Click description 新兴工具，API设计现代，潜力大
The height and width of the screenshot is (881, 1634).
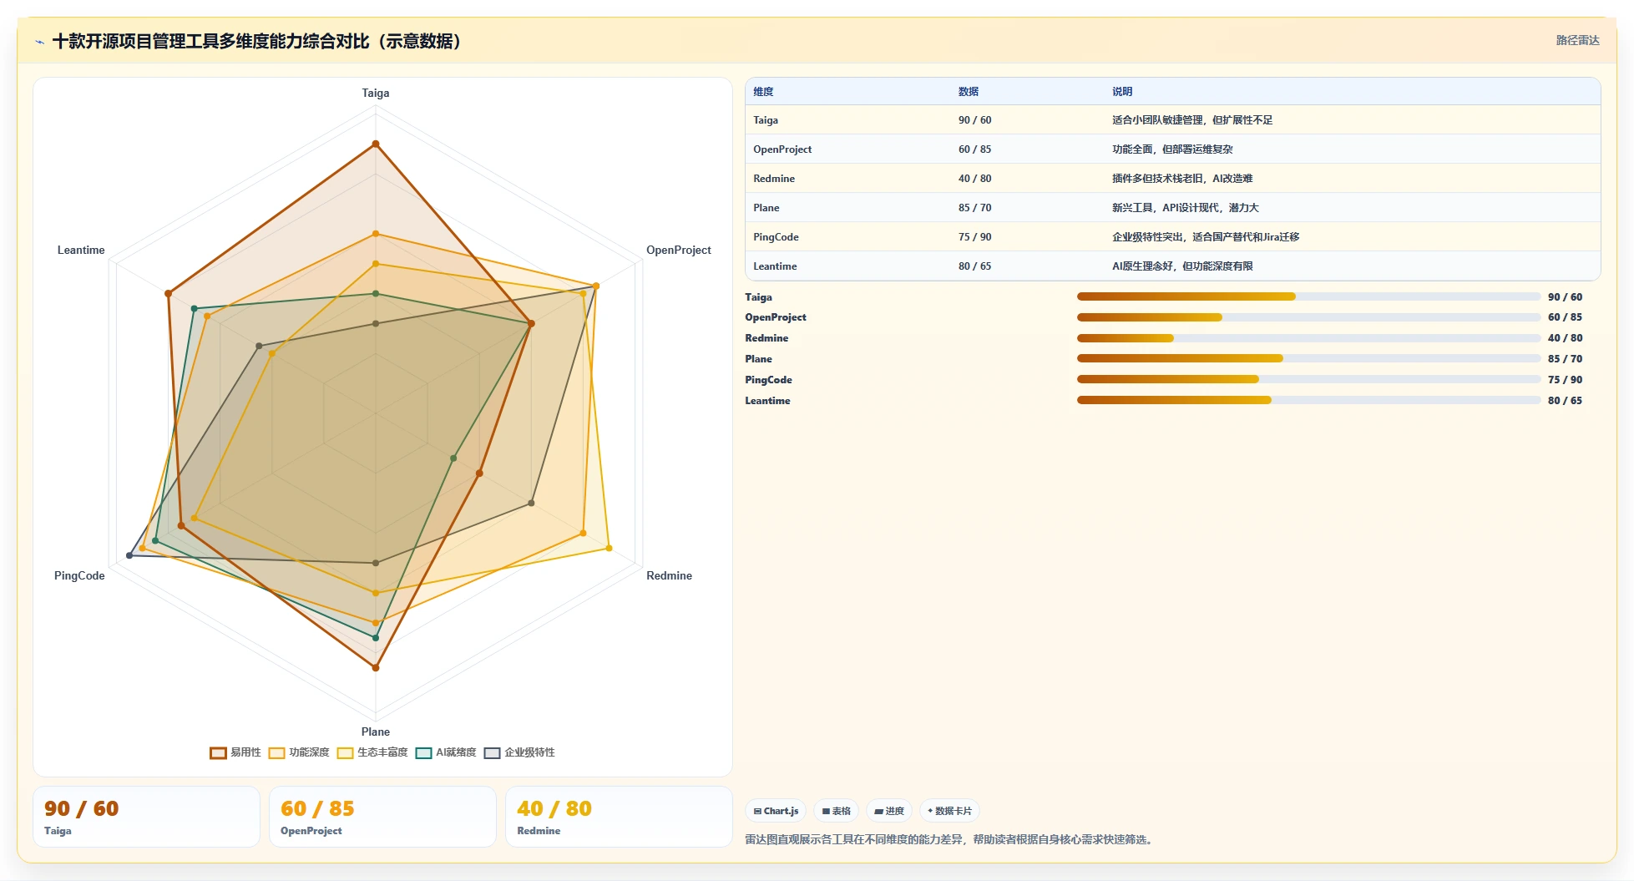[x=1186, y=208]
